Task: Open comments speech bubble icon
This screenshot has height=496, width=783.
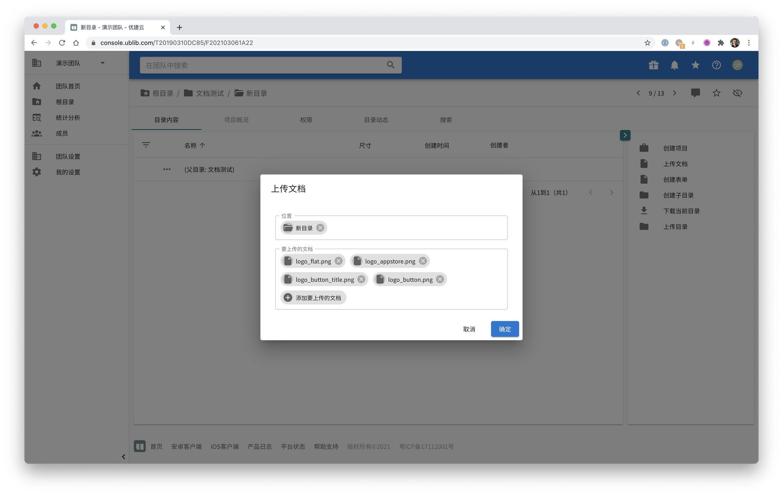Action: coord(695,93)
